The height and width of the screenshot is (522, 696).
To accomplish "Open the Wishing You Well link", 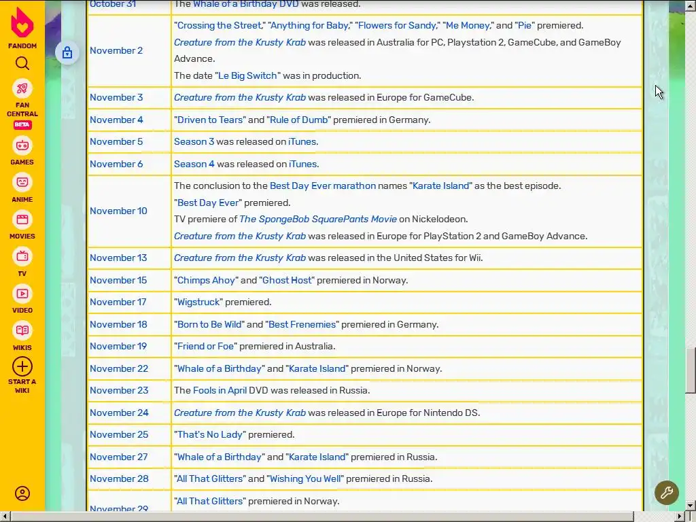I will point(305,479).
